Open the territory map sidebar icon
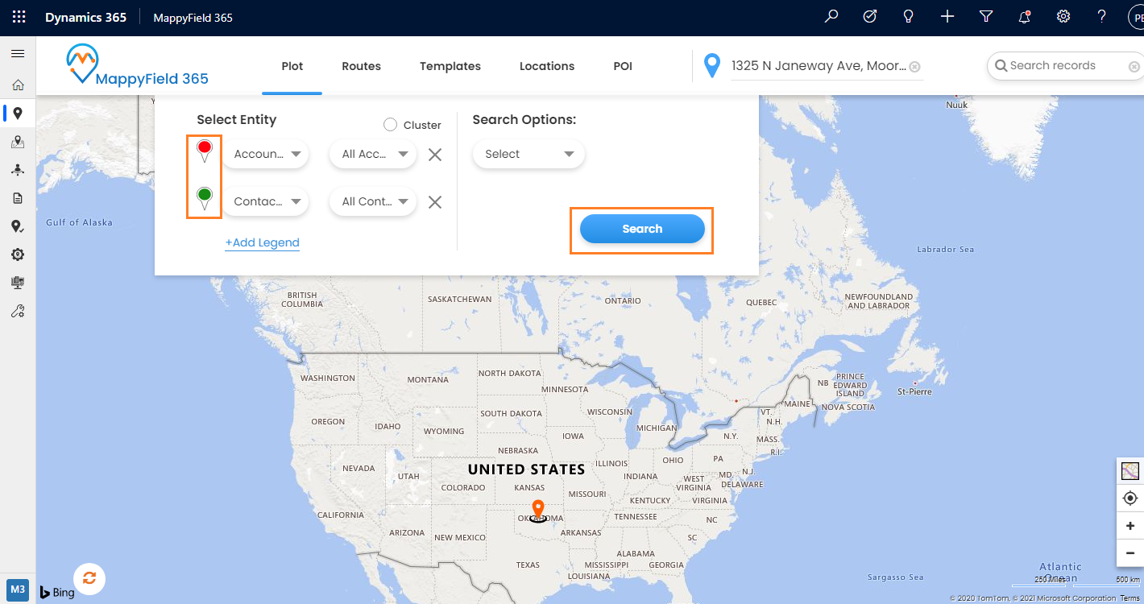This screenshot has height=604, width=1144. tap(18, 142)
